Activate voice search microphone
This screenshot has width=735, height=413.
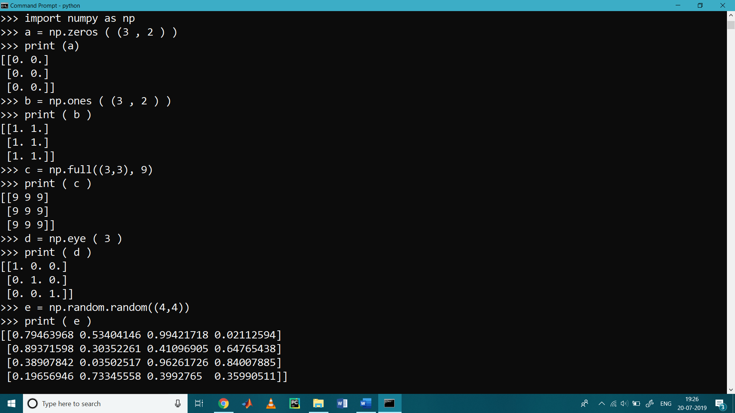pos(177,403)
